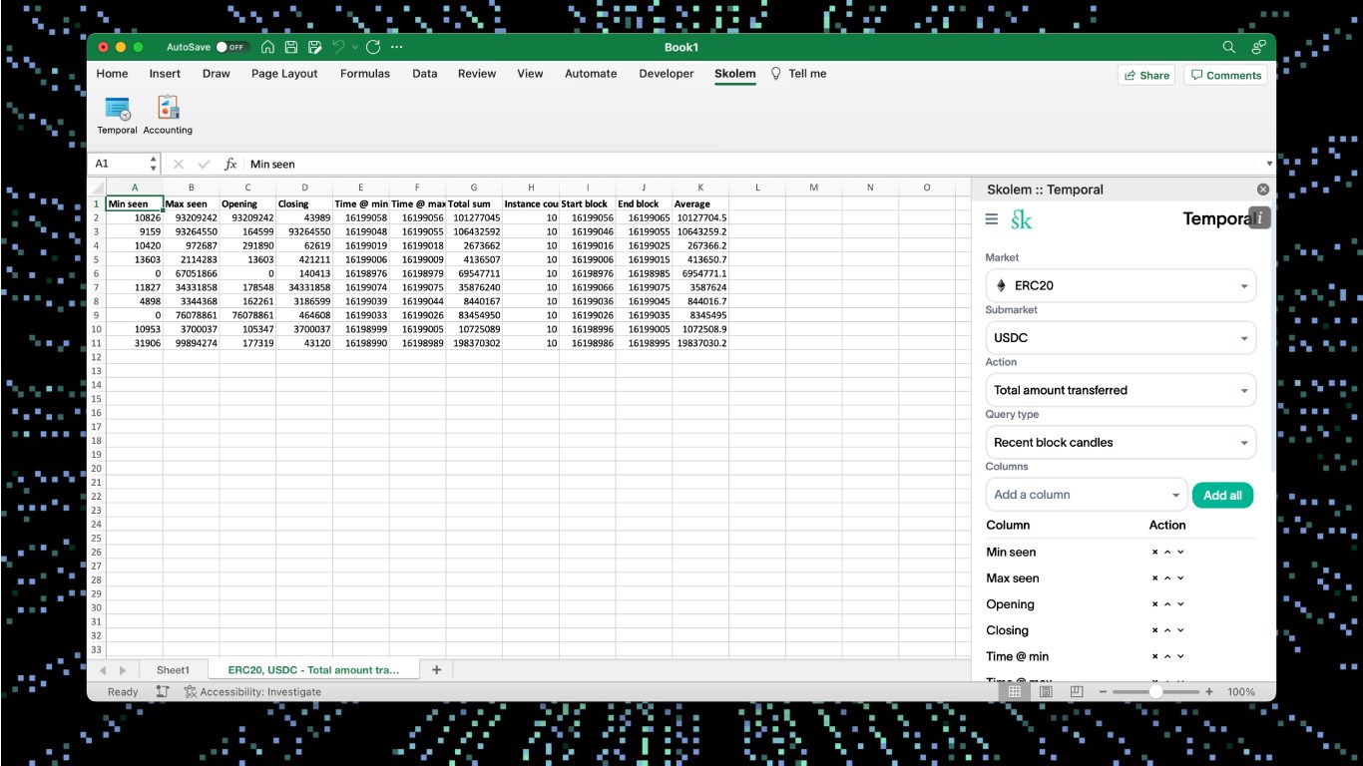Open the Query type dropdown showing Recent block candles
Screen dimensions: 1363x766
1121,442
